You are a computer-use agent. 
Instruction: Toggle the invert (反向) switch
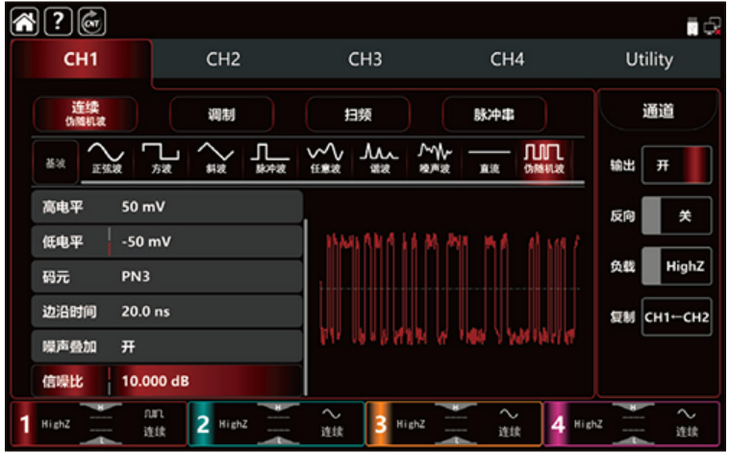point(676,215)
